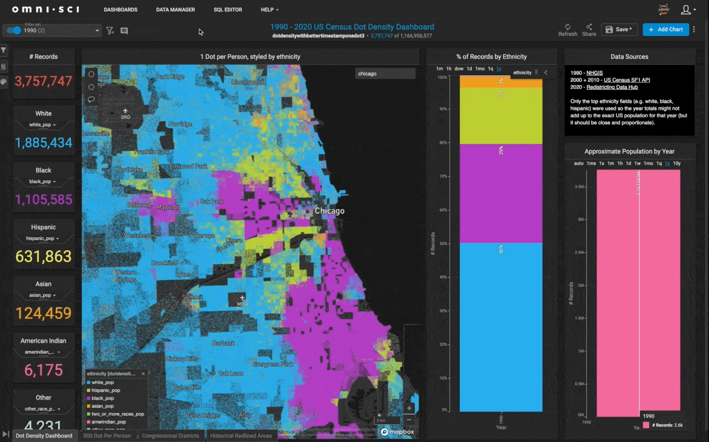Image resolution: width=709 pixels, height=442 pixels.
Task: Open the DASHBOARDS menu
Action: pos(120,9)
